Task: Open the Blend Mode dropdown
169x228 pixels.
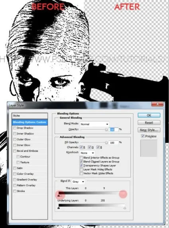Action: (94, 124)
